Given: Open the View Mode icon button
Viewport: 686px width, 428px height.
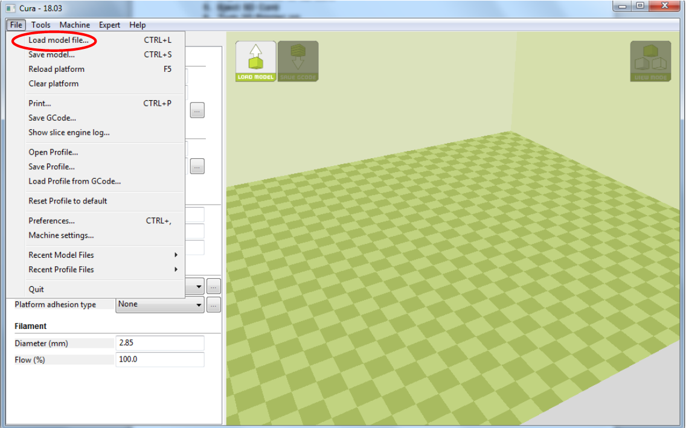Looking at the screenshot, I should coord(650,60).
